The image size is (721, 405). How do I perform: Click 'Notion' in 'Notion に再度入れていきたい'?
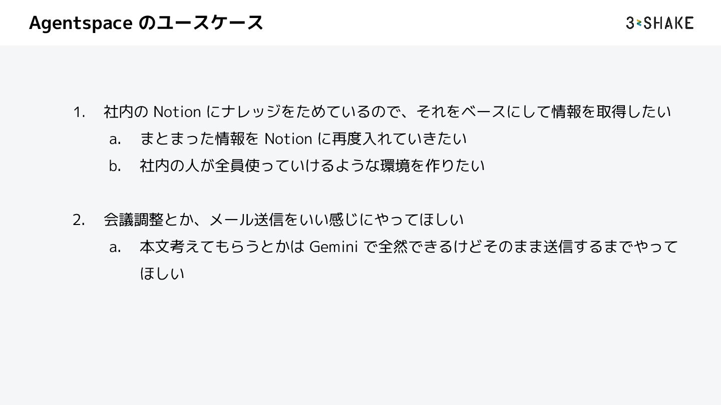tap(288, 139)
